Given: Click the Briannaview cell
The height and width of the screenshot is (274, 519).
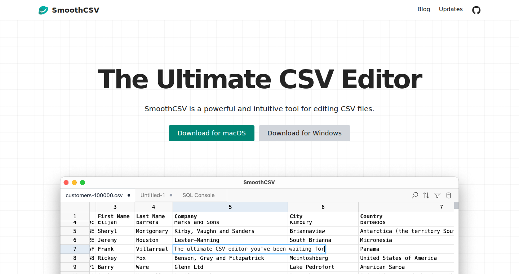Looking at the screenshot, I should pos(323,231).
